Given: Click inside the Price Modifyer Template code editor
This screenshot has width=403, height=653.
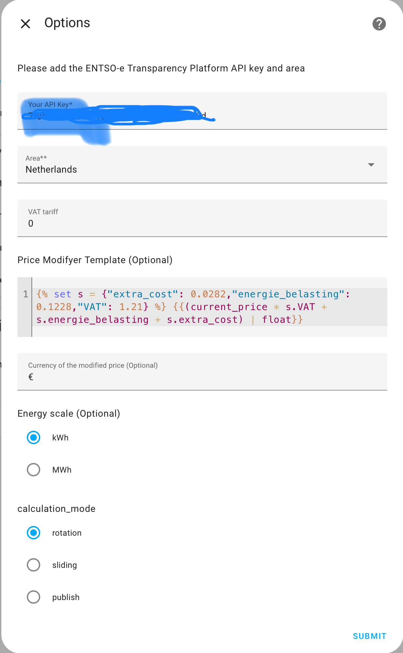Looking at the screenshot, I should tap(210, 307).
